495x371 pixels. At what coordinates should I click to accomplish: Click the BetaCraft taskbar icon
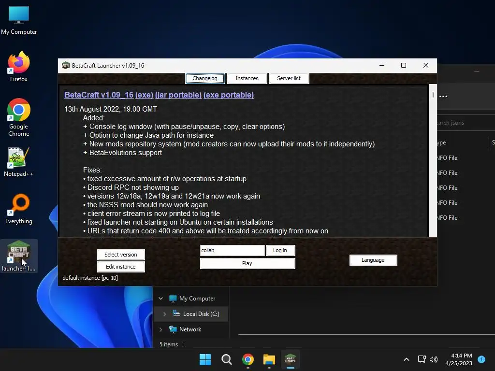(x=291, y=359)
